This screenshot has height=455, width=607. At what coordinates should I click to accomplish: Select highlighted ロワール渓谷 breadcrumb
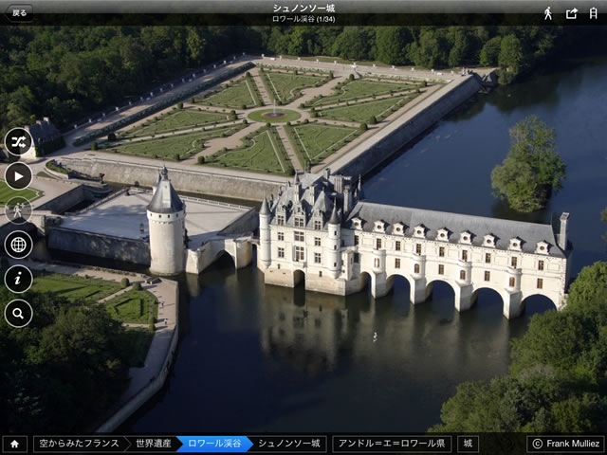[x=214, y=444]
